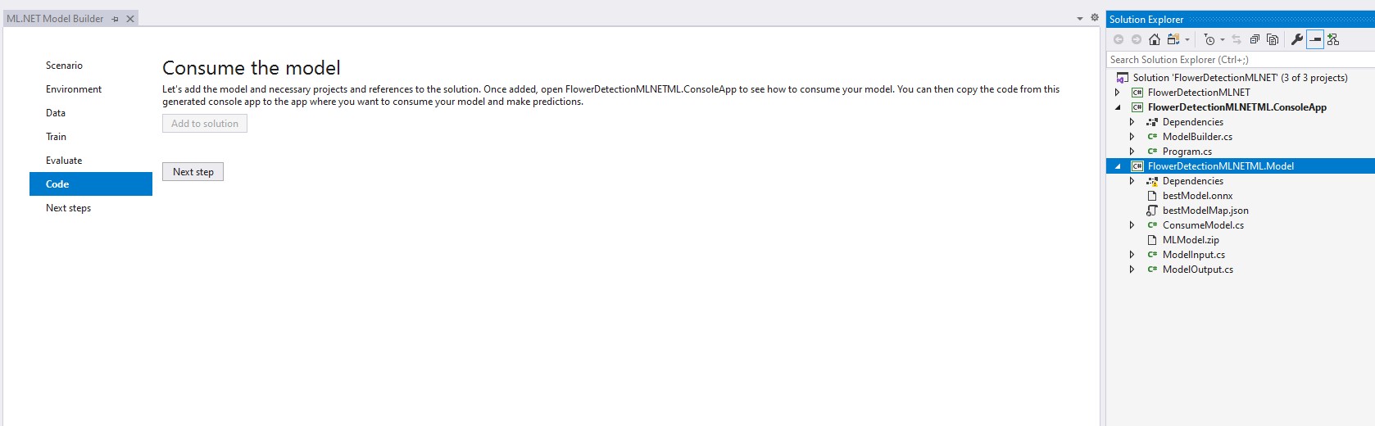Click the Collapse All icon
The height and width of the screenshot is (426, 1375).
coord(1255,39)
